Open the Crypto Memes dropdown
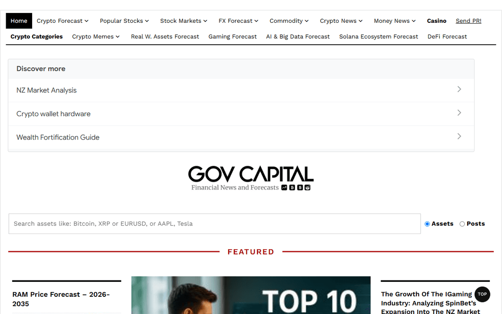The width and height of the screenshot is (502, 314). pos(96,37)
